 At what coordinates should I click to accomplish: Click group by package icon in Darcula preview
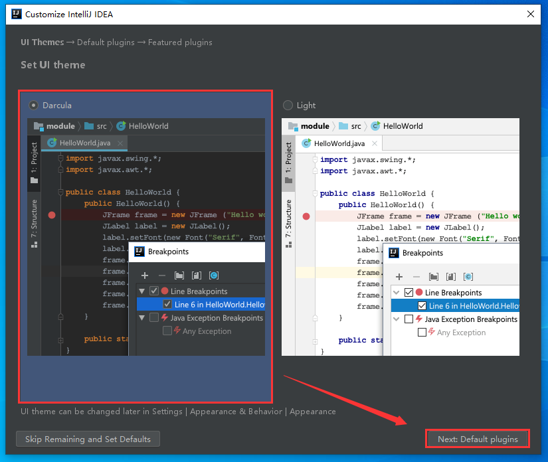179,275
